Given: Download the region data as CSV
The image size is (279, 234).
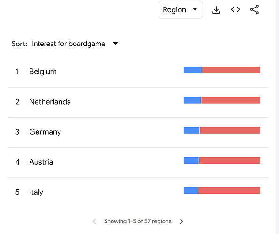Looking at the screenshot, I should pyautogui.click(x=216, y=10).
